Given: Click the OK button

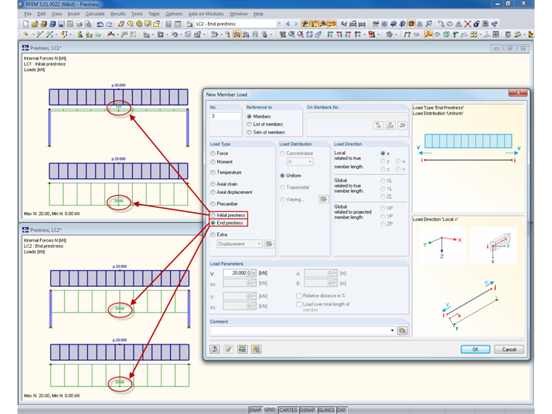Looking at the screenshot, I should pos(474,349).
